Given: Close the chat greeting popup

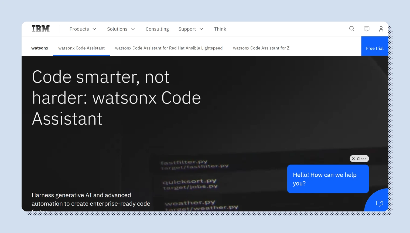Looking at the screenshot, I should [359, 159].
